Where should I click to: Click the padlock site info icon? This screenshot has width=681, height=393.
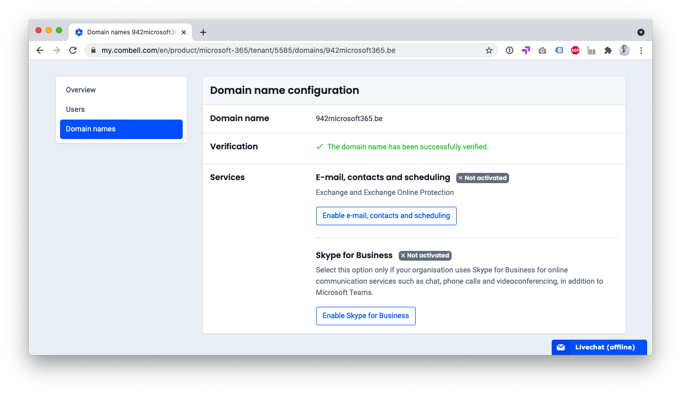(93, 50)
